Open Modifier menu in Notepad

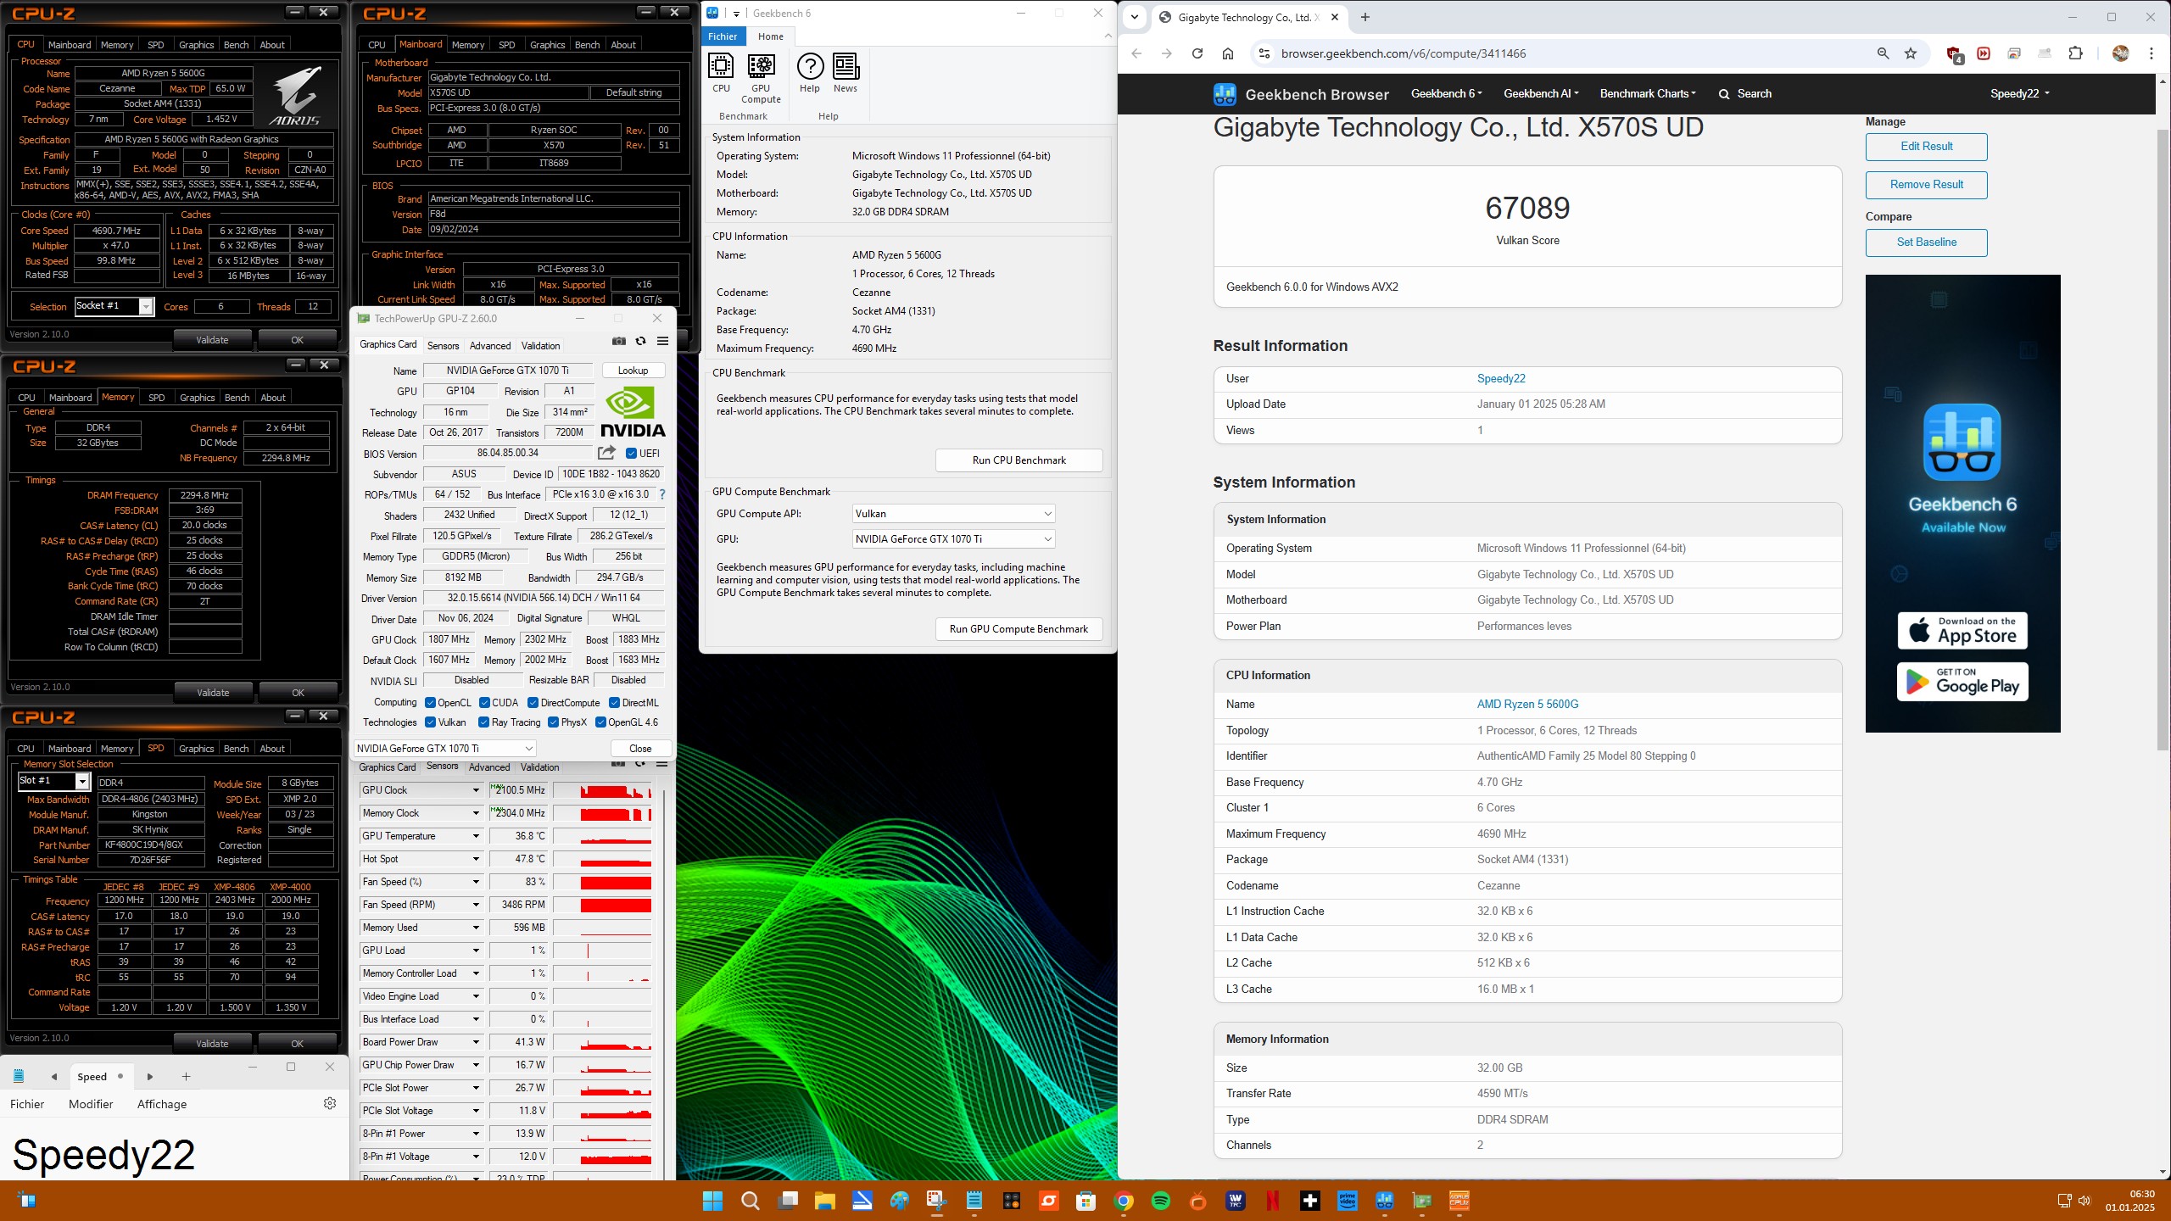pyautogui.click(x=91, y=1104)
